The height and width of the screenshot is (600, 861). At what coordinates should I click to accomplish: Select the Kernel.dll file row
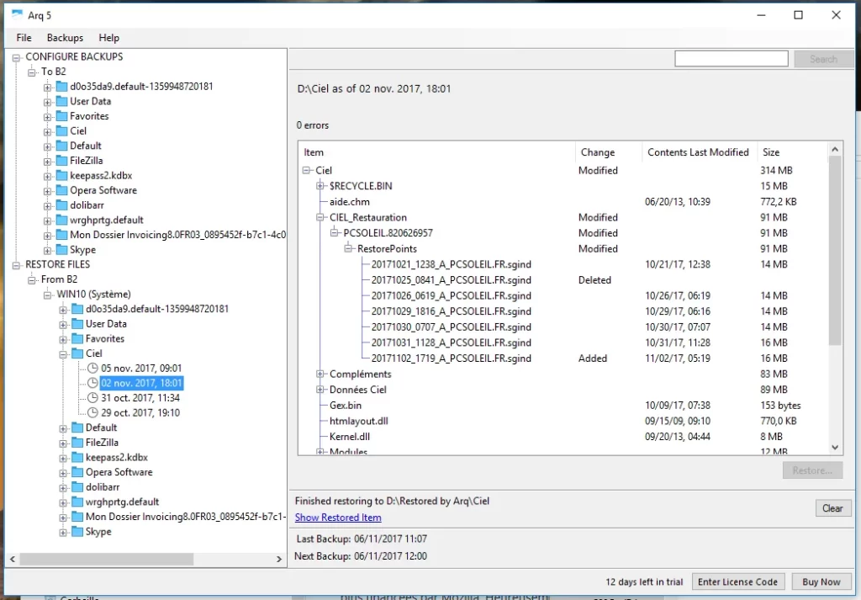click(349, 436)
